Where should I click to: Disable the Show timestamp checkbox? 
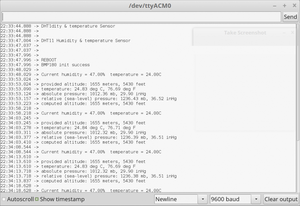point(37,199)
